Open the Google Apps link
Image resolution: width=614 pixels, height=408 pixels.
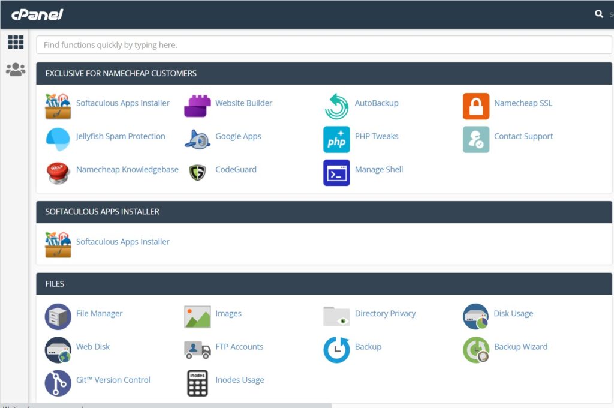pyautogui.click(x=238, y=136)
